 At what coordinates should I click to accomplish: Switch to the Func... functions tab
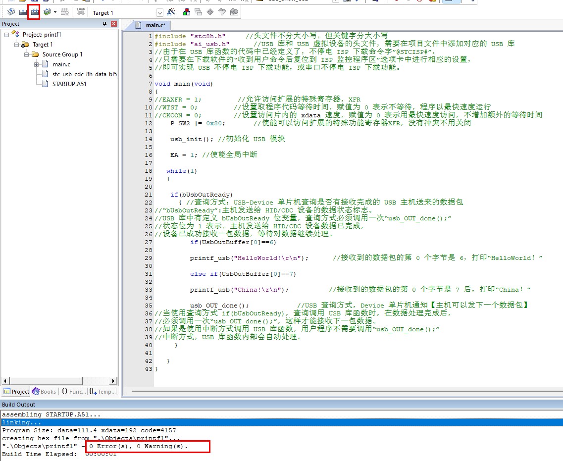pyautogui.click(x=74, y=391)
